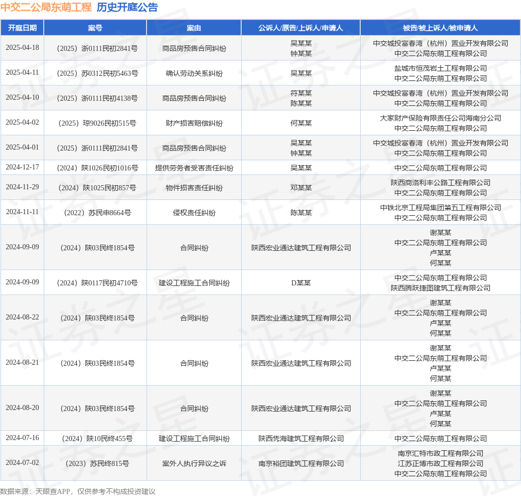Click plaintiff 南京裕团建筑工程有限公司

[301, 464]
